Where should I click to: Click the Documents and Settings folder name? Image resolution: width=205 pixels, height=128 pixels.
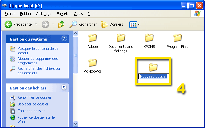121,49
